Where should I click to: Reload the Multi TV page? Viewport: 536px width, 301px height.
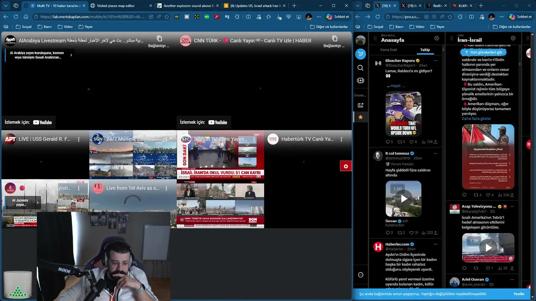tap(15, 17)
